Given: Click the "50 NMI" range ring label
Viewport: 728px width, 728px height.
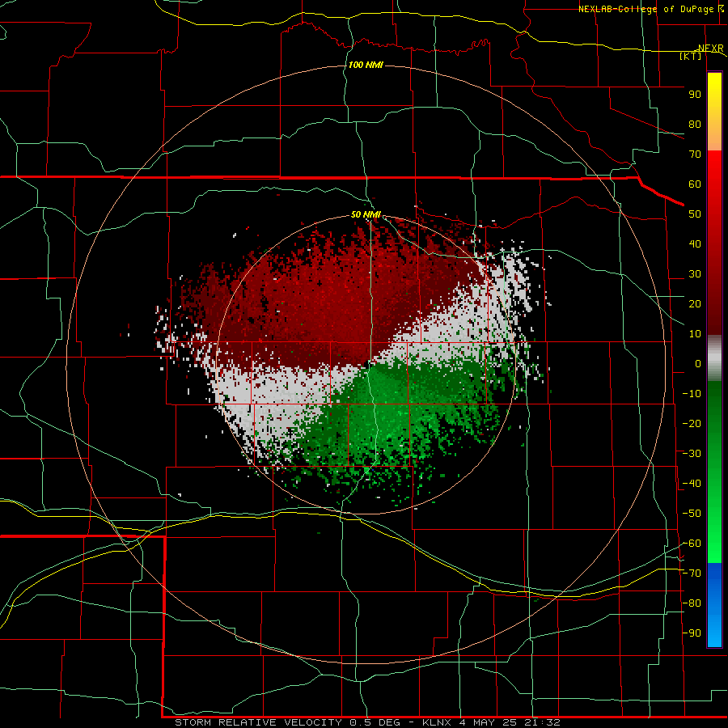Looking at the screenshot, I should pos(366,214).
